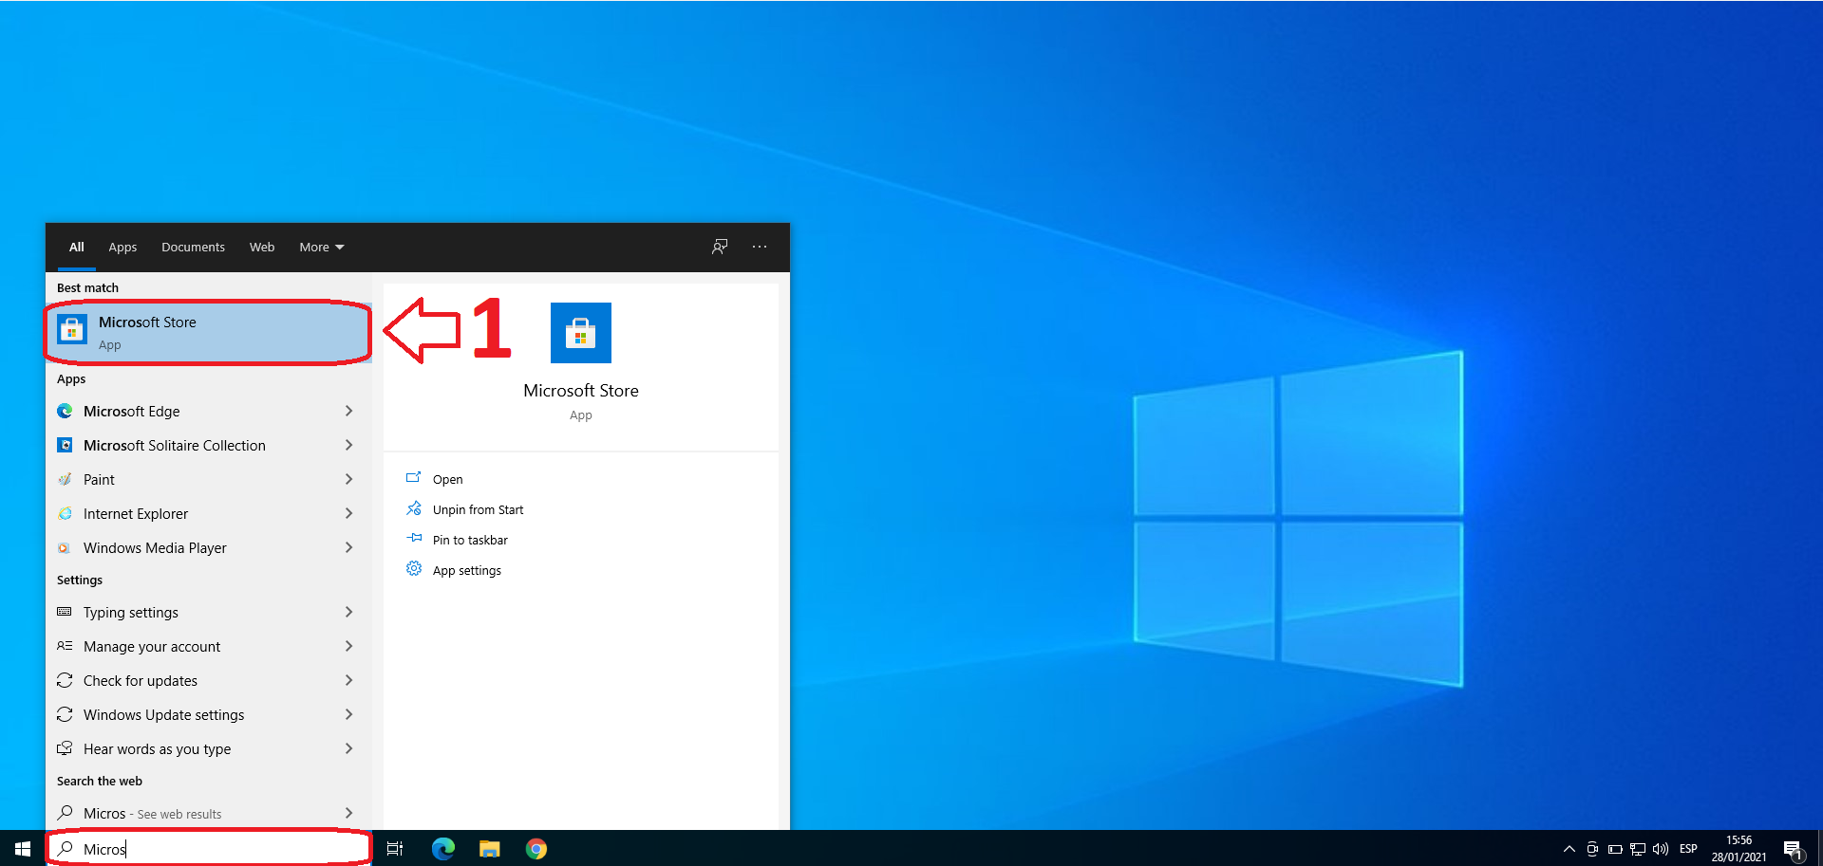This screenshot has width=1823, height=866.
Task: Open the feedback icon in search header
Action: 720,247
